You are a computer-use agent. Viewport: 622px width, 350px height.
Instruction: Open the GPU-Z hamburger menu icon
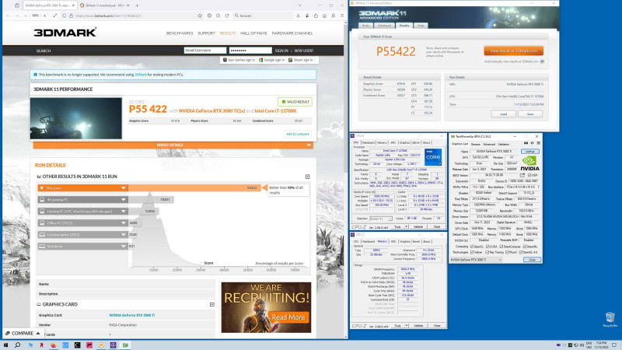point(538,143)
